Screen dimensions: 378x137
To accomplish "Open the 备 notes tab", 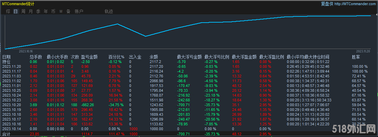I will click(x=68, y=11).
